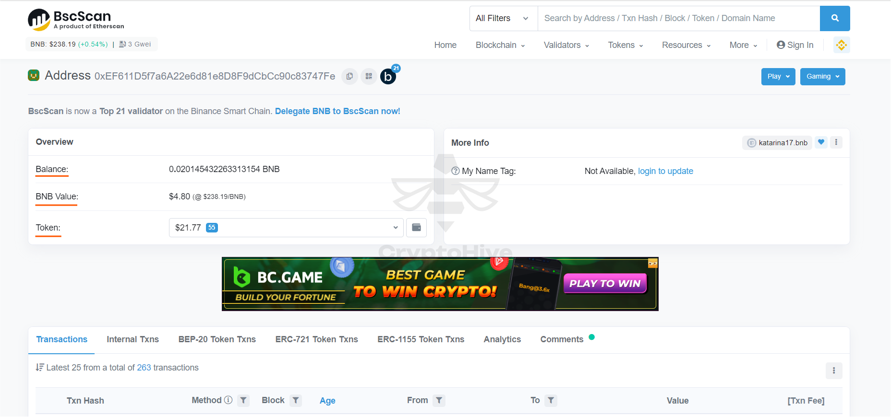Switch to ERC-1155 Token Txns tab
Screen dimensions: 891x417
tap(421, 339)
